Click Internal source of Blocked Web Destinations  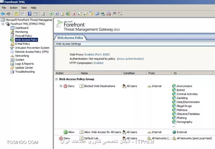point(156,86)
